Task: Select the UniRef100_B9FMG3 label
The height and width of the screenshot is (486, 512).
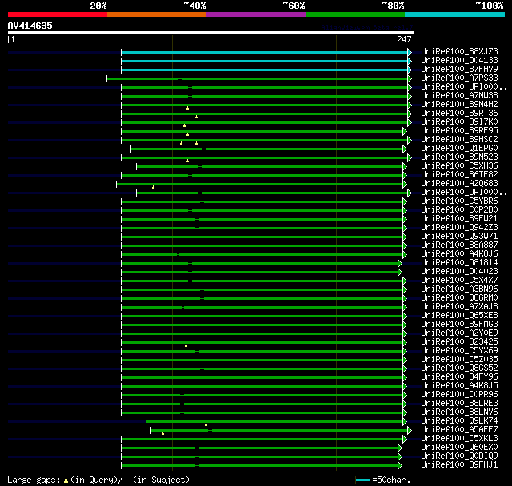Action: coord(459,325)
